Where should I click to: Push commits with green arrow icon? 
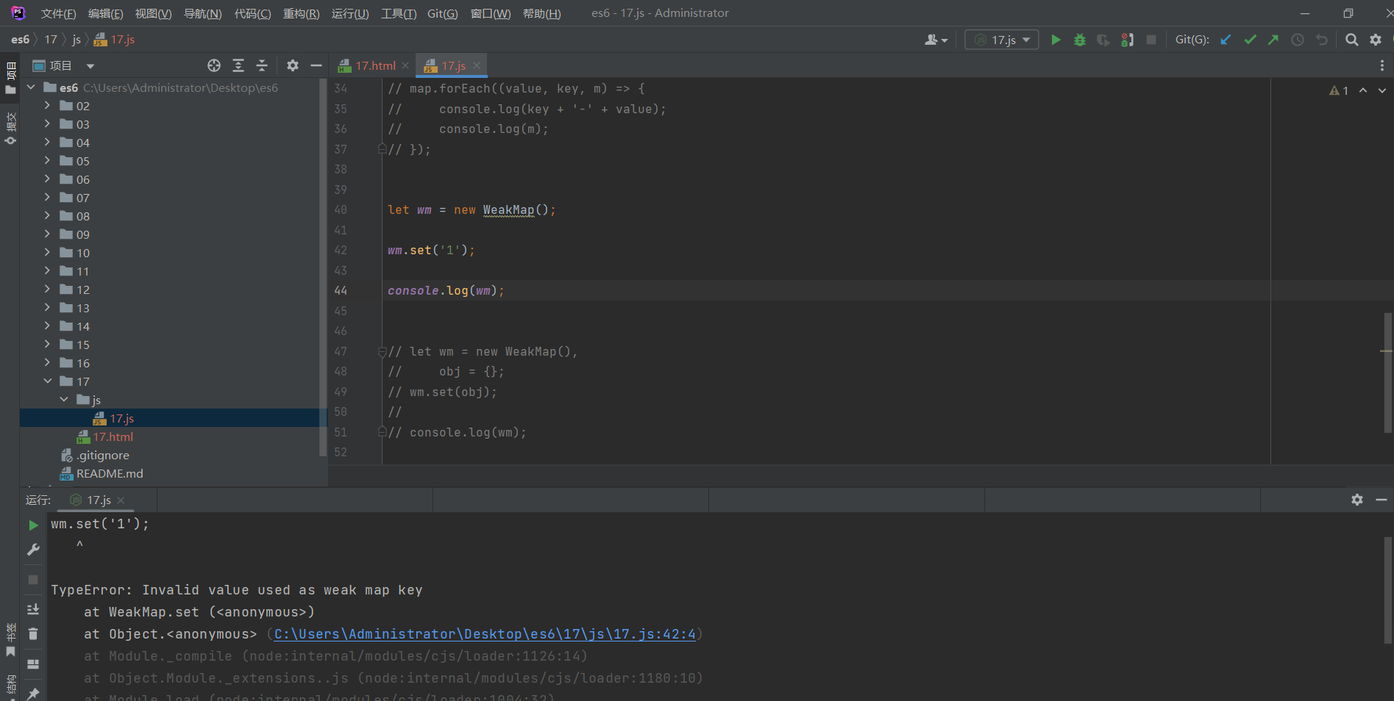[1273, 40]
